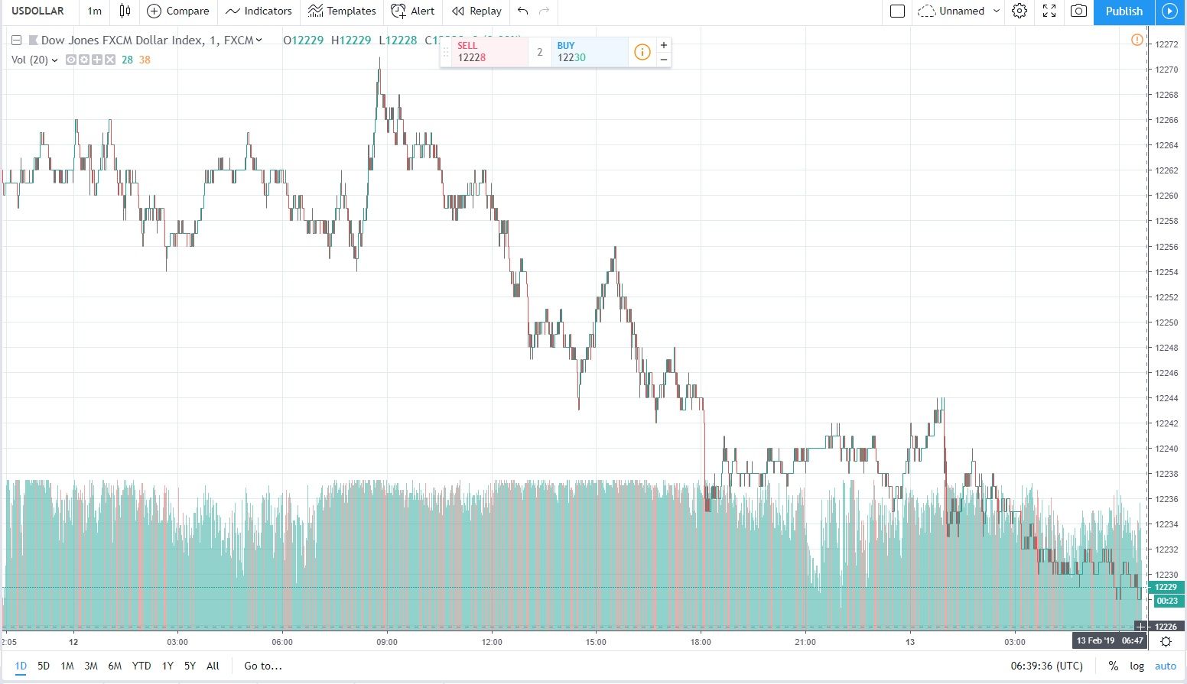Expand the Vol (20) indicator dropdown
Image resolution: width=1187 pixels, height=684 pixels.
point(54,60)
